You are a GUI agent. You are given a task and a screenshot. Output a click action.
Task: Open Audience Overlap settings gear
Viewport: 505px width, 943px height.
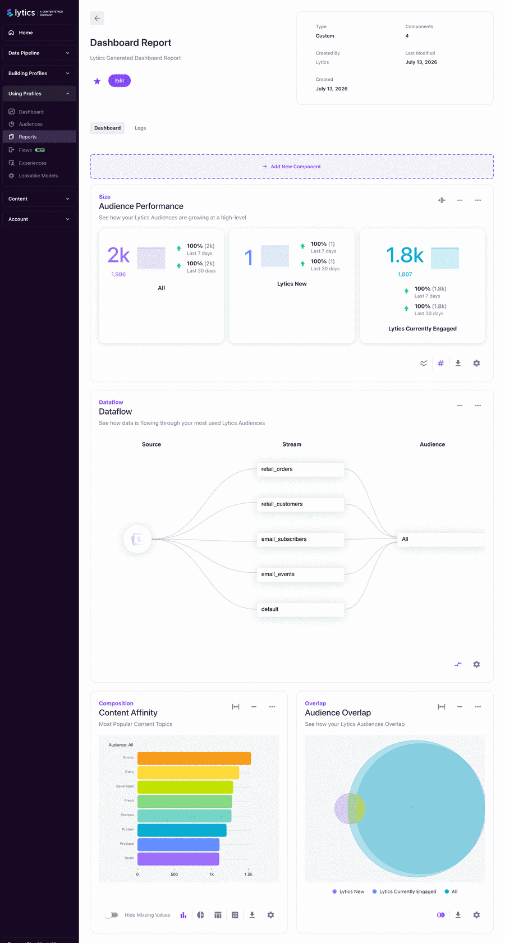coord(476,915)
